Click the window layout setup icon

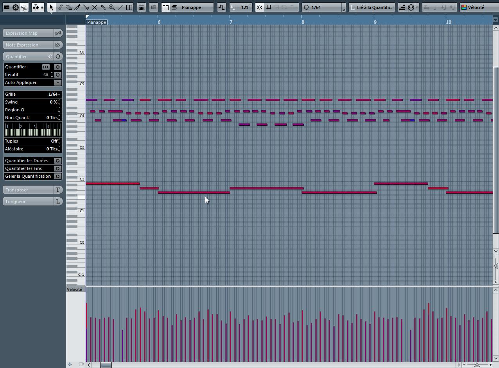[x=7, y=7]
